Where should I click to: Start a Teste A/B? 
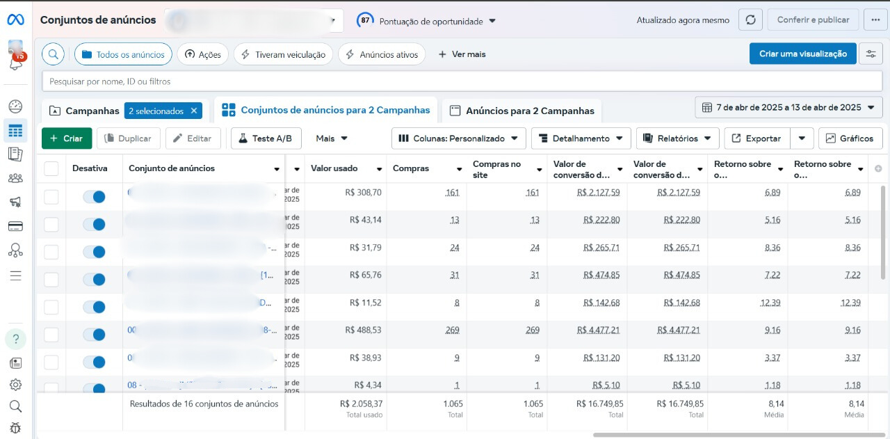coord(266,138)
